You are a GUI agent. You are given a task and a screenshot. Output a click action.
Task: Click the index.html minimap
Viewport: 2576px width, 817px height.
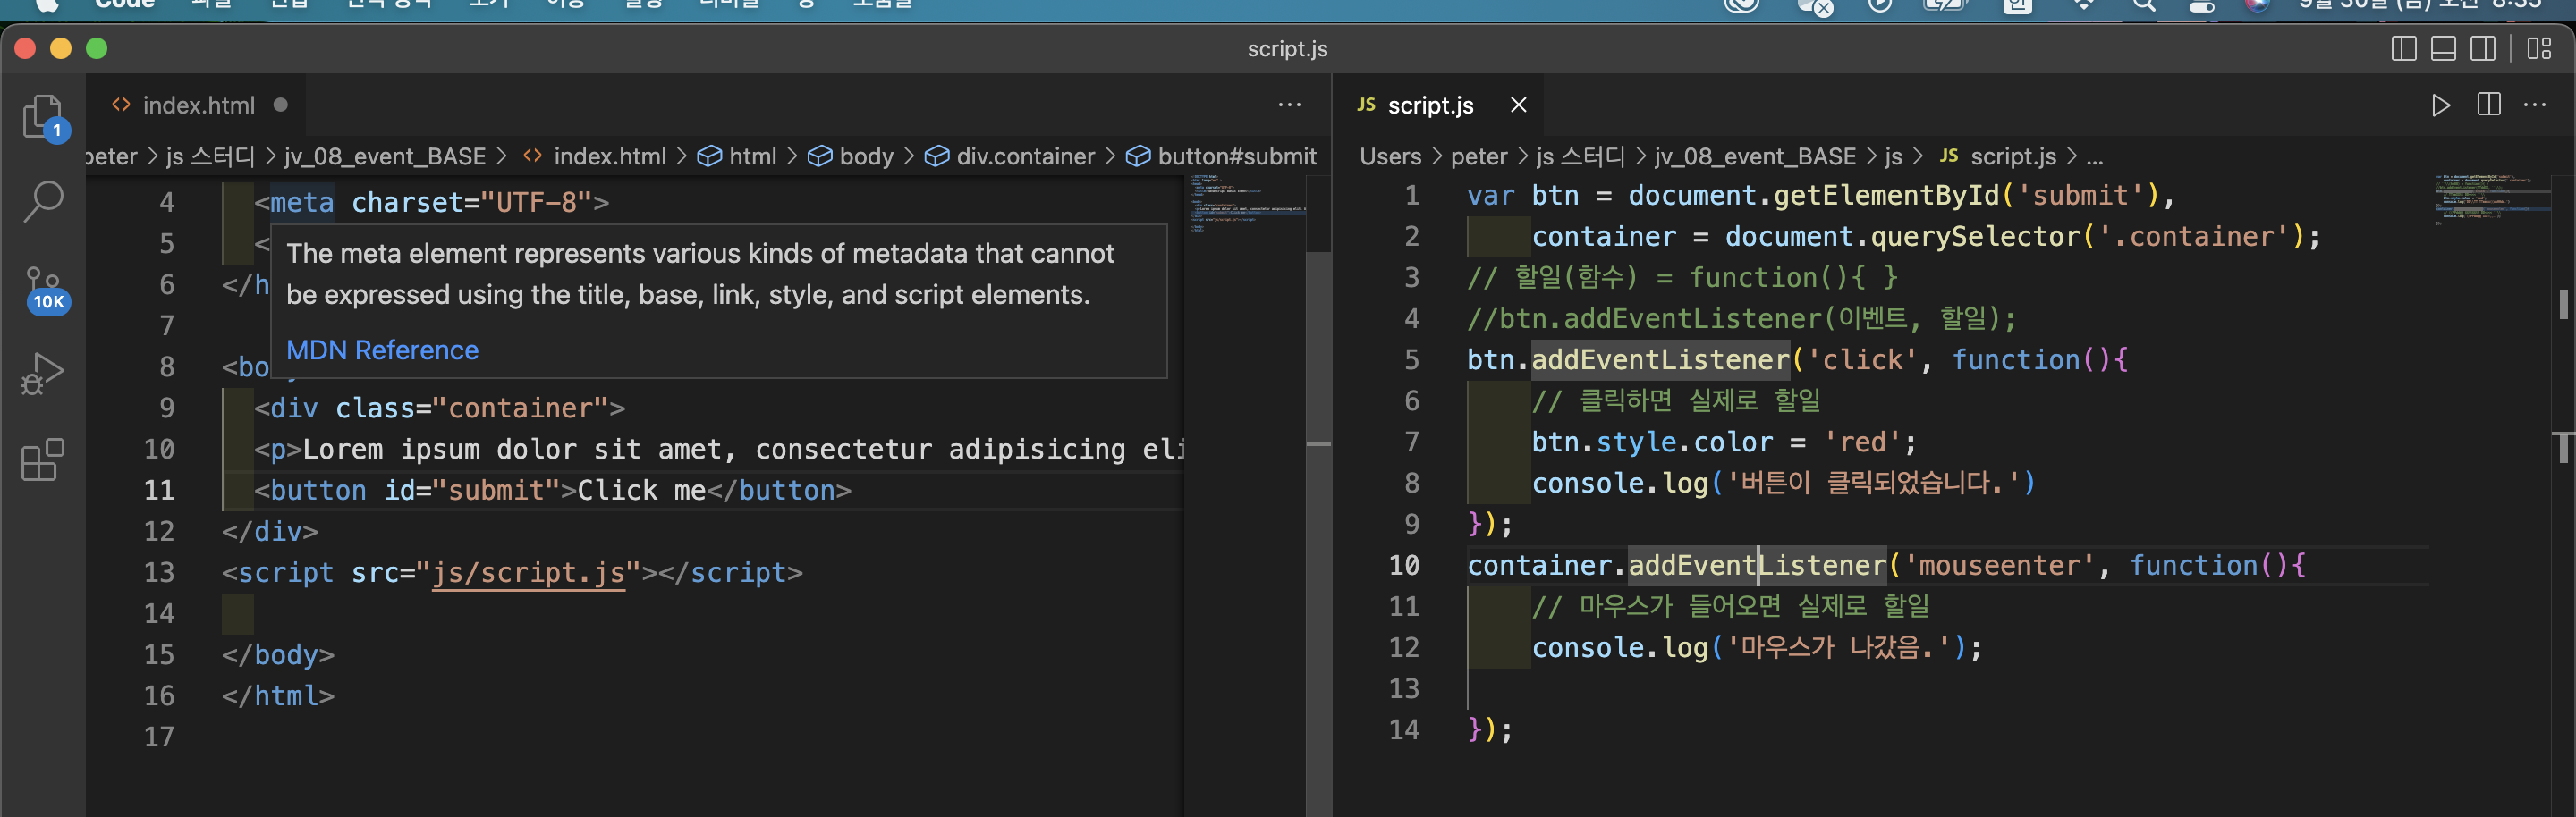coord(1246,204)
